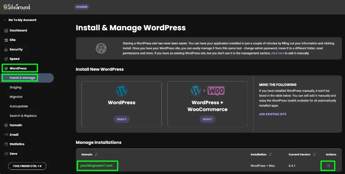Click the Domain globe icon

click(x=6, y=125)
